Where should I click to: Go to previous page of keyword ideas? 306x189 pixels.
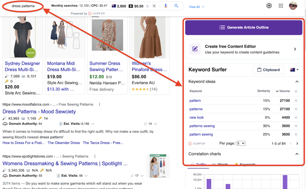(x=290, y=143)
